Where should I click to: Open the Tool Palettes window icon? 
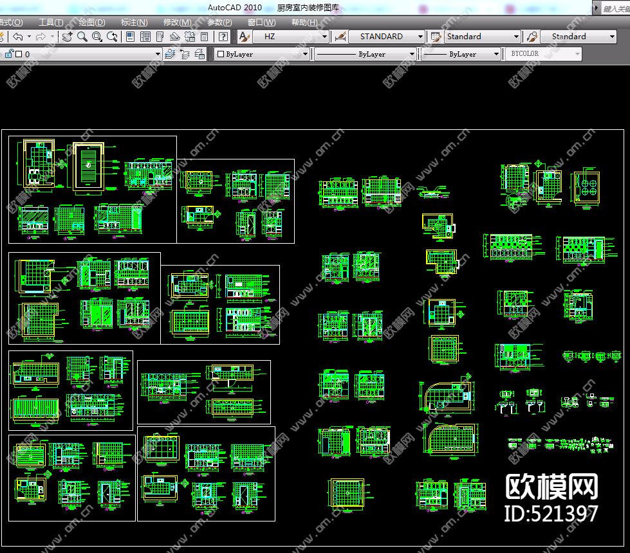coord(160,37)
